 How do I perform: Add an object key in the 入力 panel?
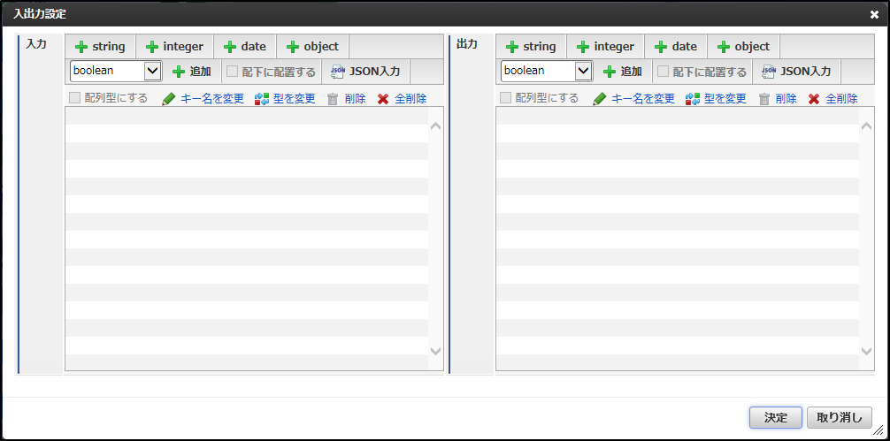click(x=312, y=47)
